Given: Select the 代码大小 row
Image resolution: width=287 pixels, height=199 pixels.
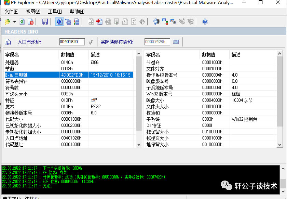Looking at the screenshot, I should pyautogui.click(x=69, y=119).
